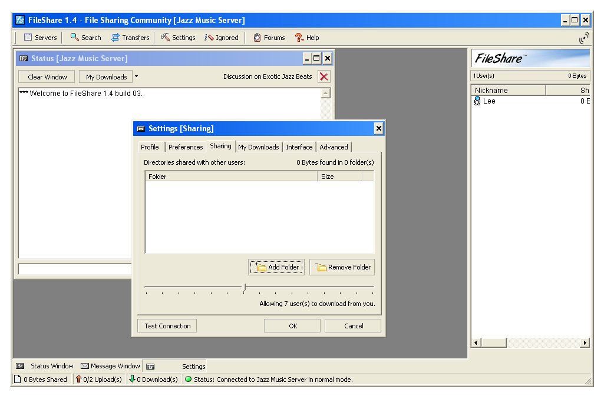Open the Servers toolbar icon
604x396 pixels.
pos(28,38)
